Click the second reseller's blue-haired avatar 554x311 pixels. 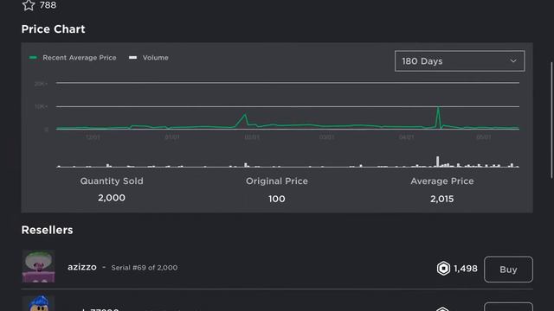tap(38, 303)
